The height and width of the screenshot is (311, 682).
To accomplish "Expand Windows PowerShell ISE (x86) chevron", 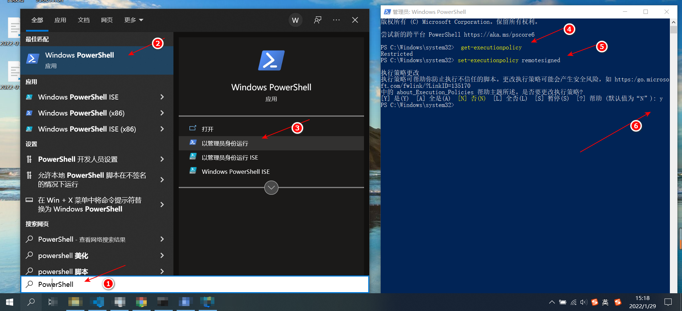I will tap(162, 129).
